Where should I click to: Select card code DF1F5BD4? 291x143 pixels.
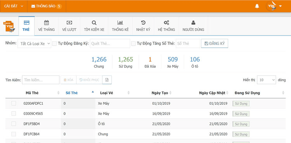point(31,124)
